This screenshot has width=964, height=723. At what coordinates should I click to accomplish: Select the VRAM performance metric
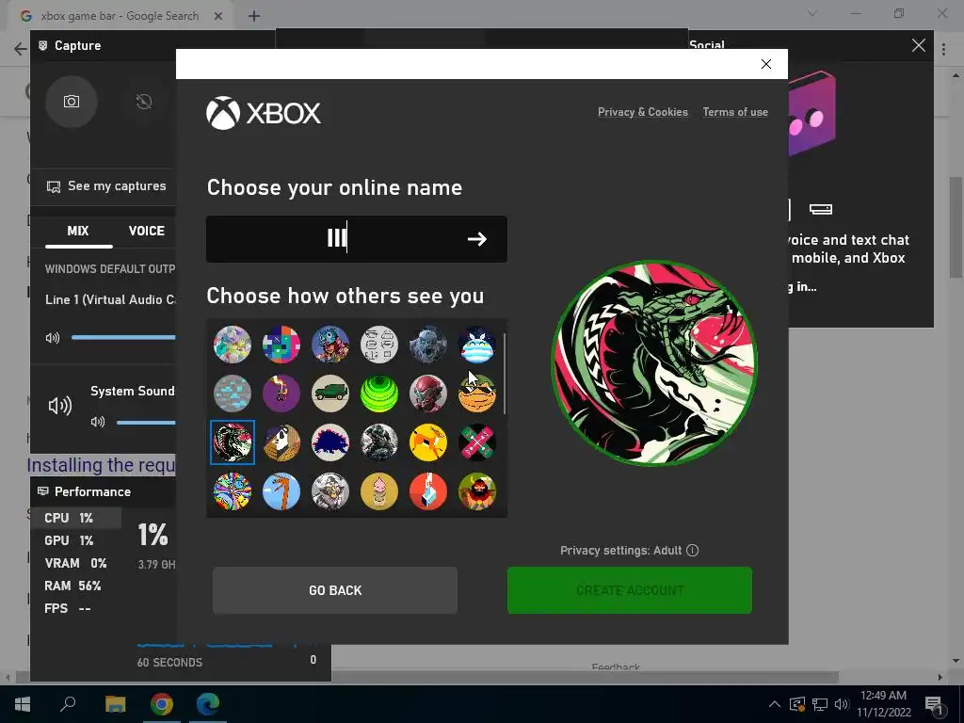pos(75,563)
